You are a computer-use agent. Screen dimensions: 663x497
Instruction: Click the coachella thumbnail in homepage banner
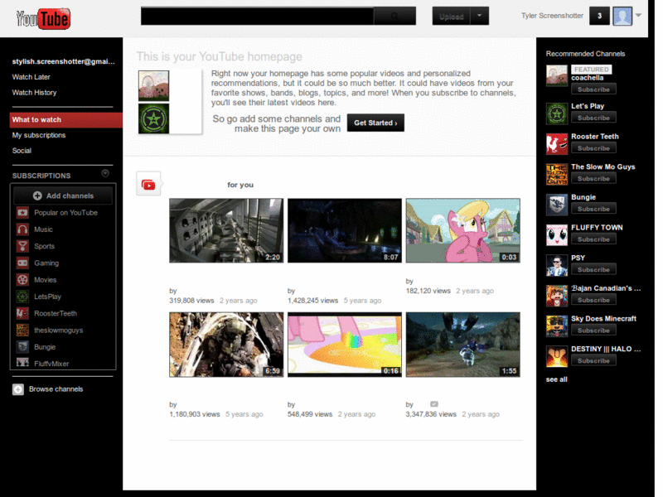153,86
